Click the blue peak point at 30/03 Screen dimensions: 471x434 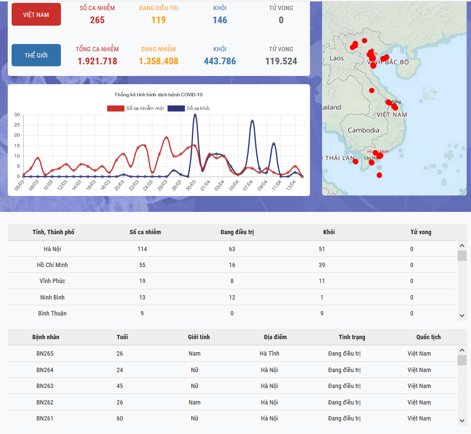point(195,115)
